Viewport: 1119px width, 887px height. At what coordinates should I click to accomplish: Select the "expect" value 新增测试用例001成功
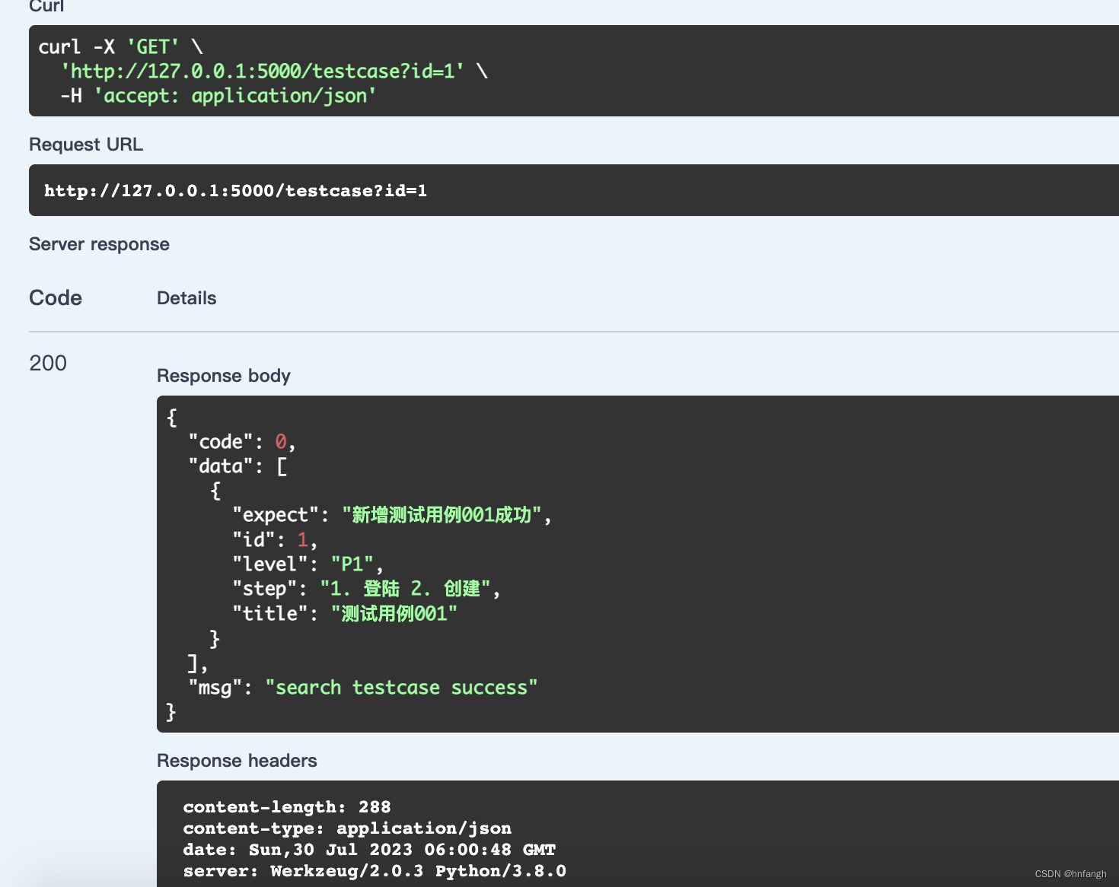coord(442,515)
